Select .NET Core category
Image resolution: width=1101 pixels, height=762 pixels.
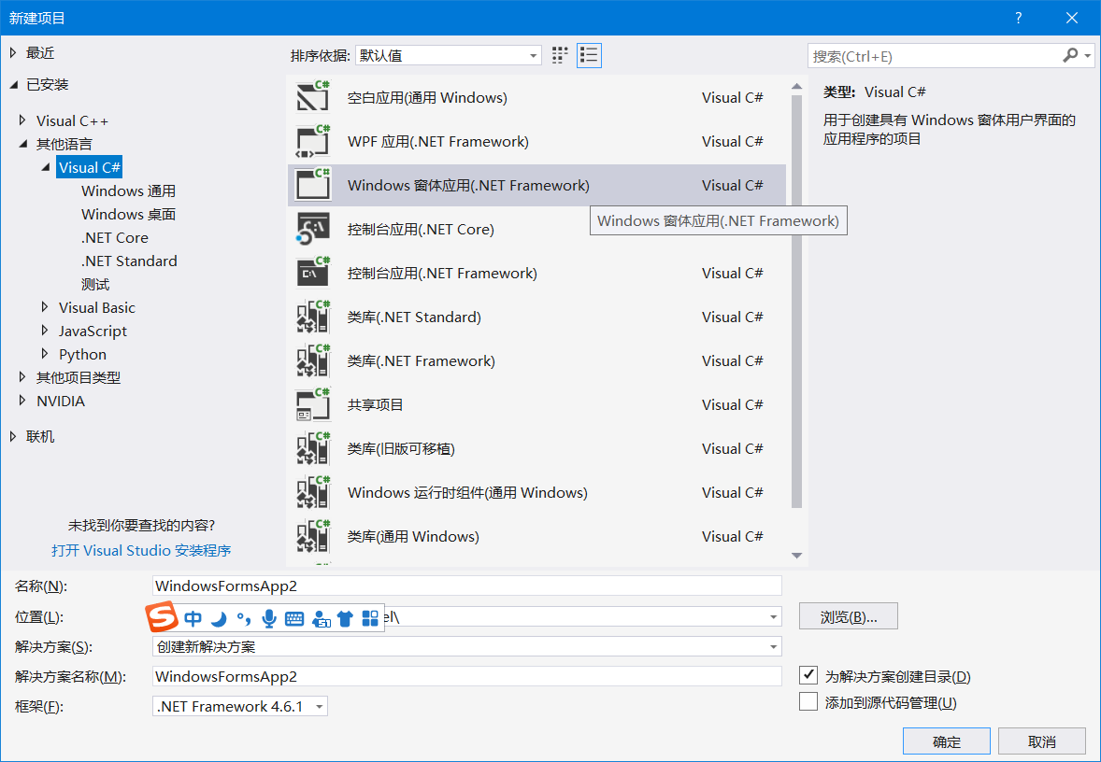click(114, 238)
